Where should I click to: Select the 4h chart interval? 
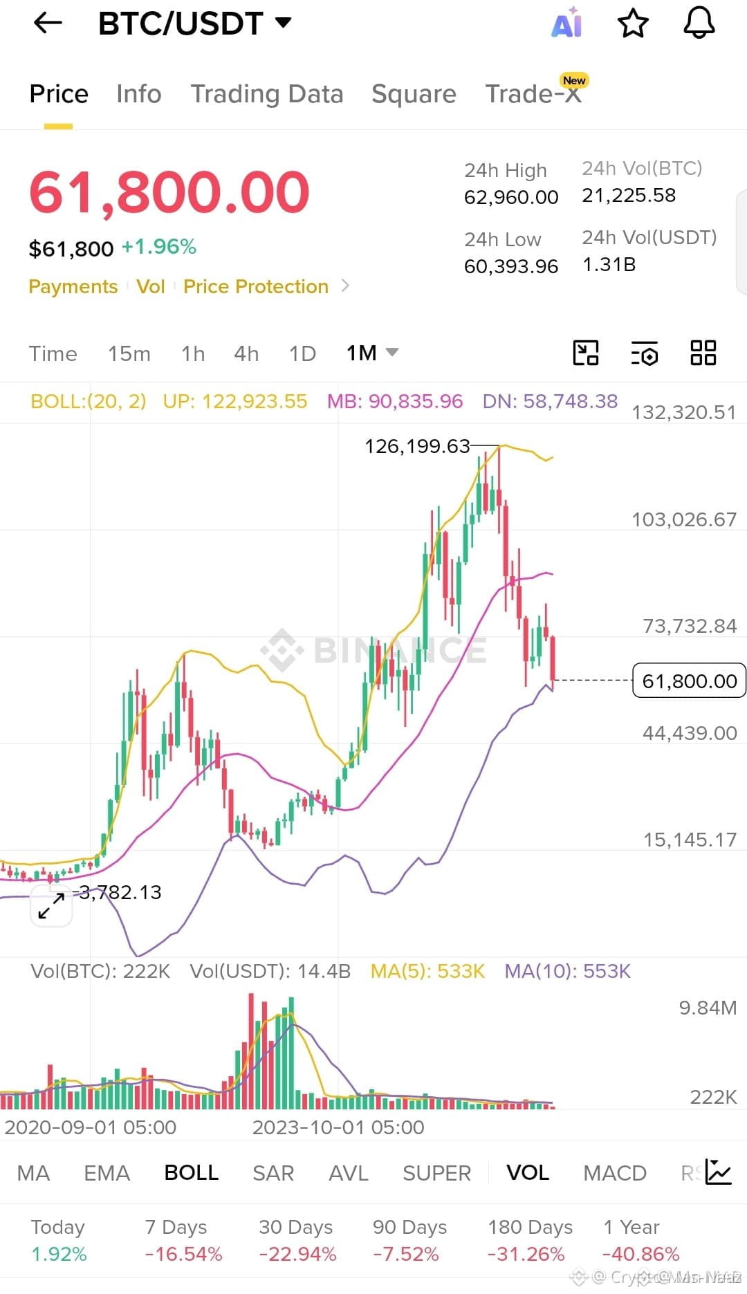click(x=246, y=353)
